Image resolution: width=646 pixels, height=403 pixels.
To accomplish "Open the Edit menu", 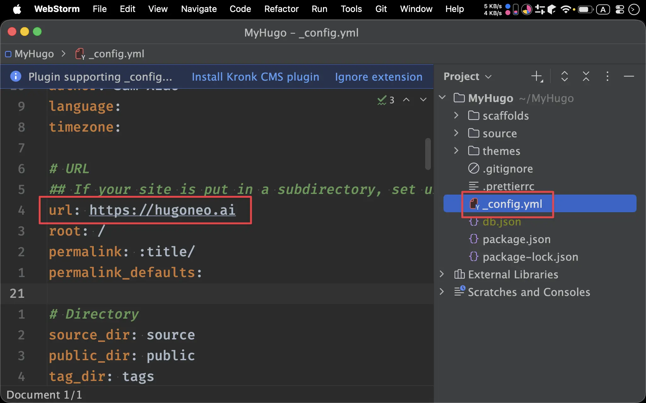I will (x=127, y=9).
